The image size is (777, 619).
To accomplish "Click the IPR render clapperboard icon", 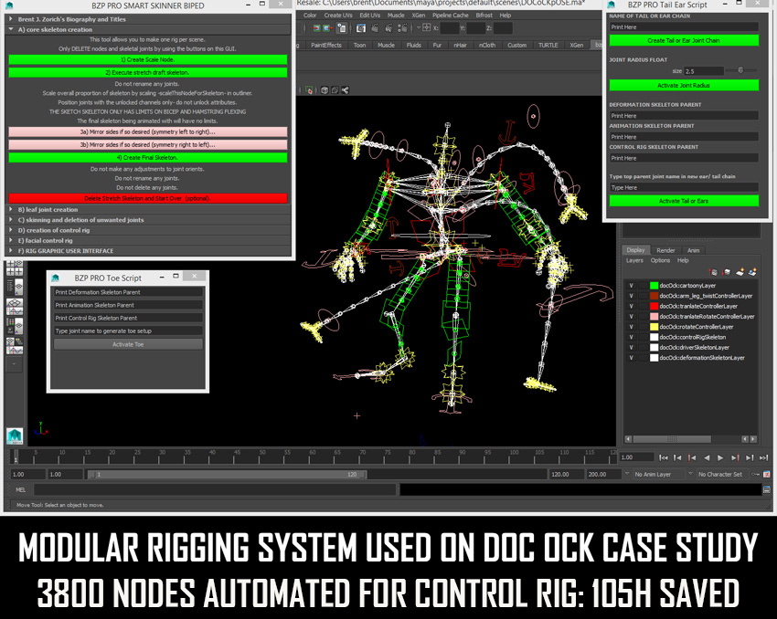I will coord(388,28).
